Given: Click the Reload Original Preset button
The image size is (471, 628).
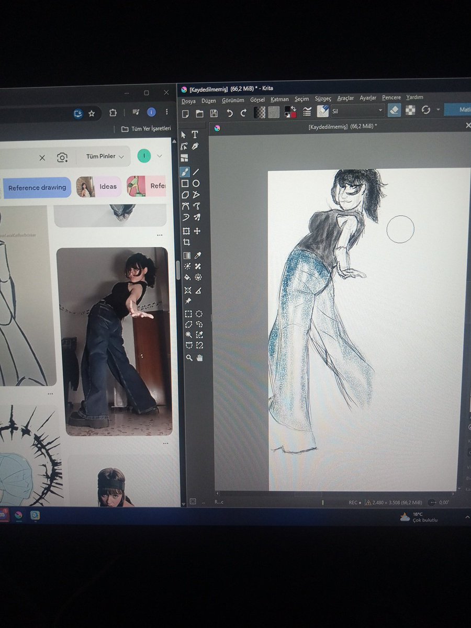Looking at the screenshot, I should tap(426, 110).
